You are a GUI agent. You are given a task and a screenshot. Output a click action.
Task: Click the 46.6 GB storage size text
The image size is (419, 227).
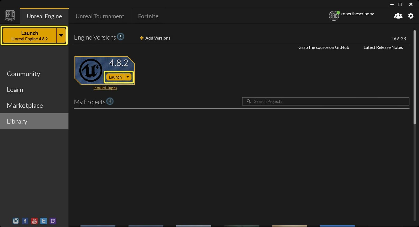[x=399, y=39]
